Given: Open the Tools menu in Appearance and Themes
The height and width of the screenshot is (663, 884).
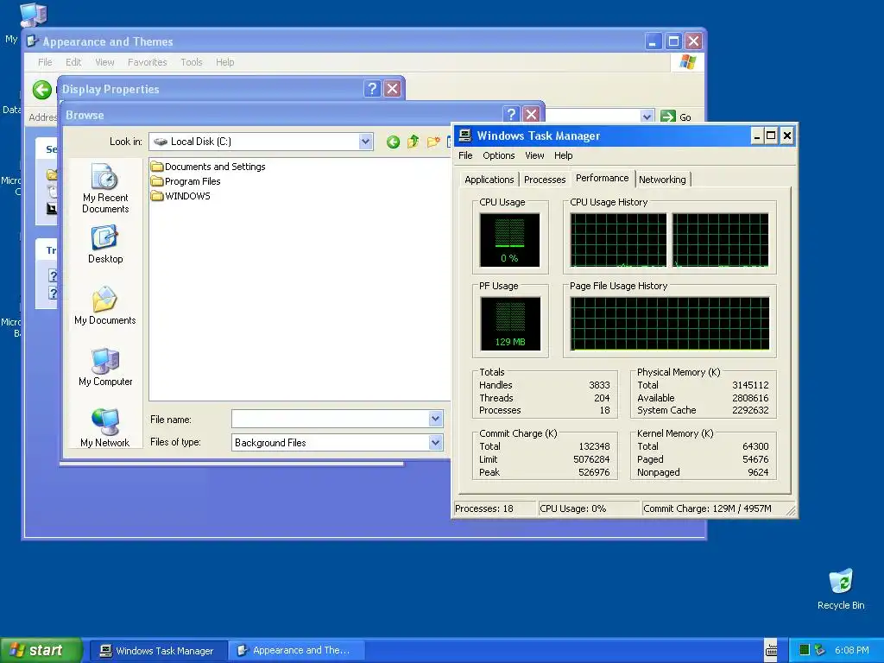Looking at the screenshot, I should pos(191,62).
